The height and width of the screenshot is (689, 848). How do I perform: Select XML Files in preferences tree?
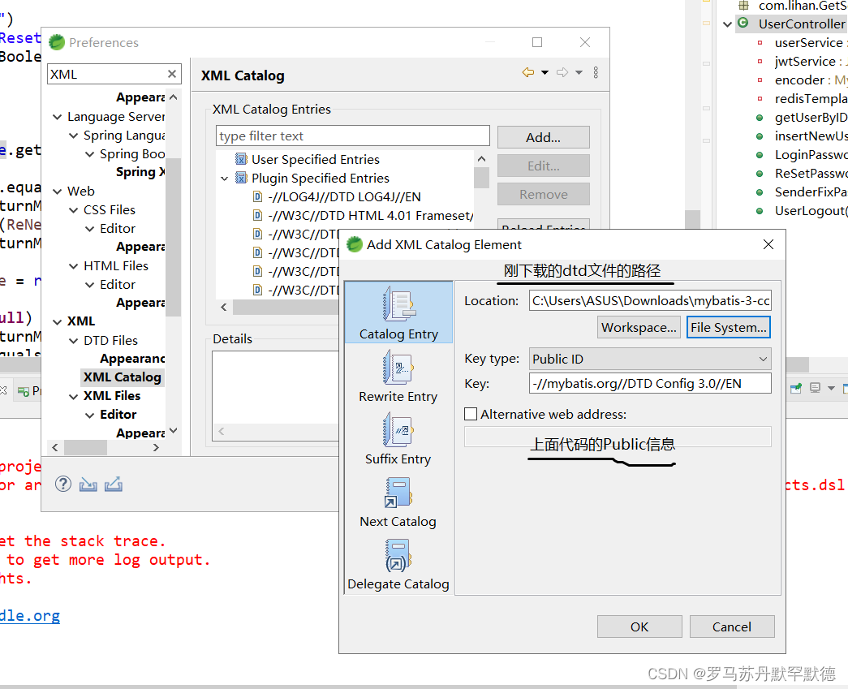click(x=112, y=396)
